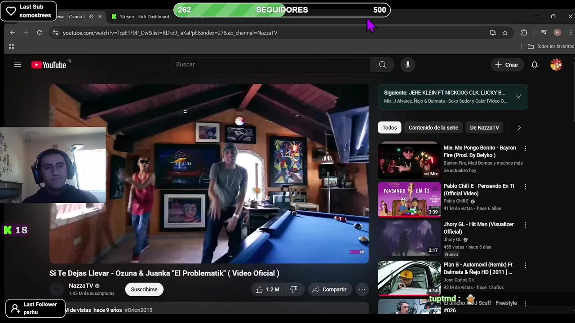This screenshot has height=323, width=575.
Task: Open the notifications bell
Action: click(x=535, y=65)
